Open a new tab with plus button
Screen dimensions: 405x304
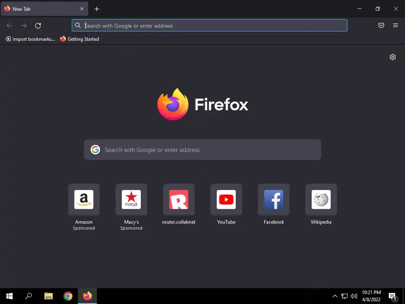97,9
